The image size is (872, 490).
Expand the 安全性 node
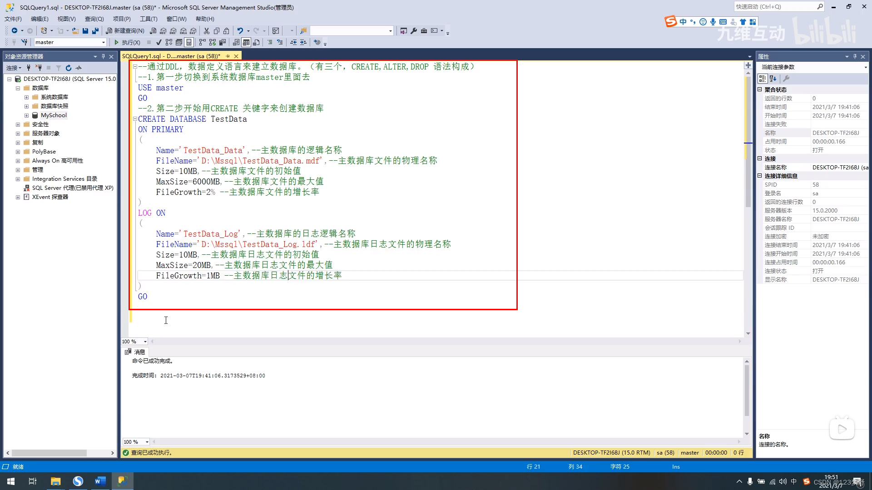pos(18,124)
